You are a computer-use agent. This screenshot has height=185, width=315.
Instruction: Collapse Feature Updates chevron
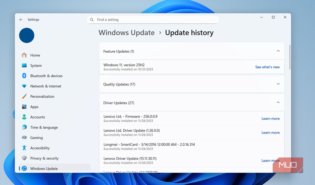coord(278,51)
